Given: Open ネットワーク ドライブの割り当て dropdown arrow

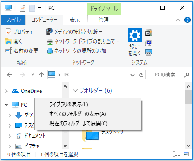Looking at the screenshot, I should pos(118,41).
